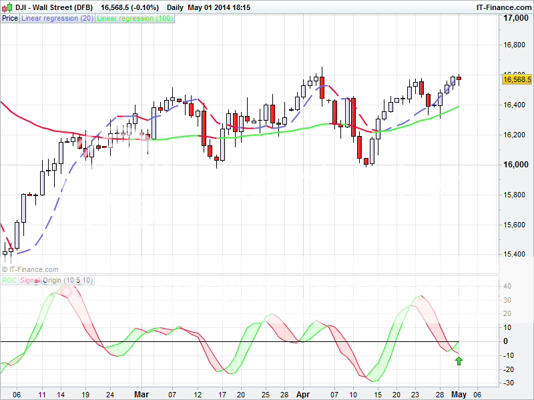Click the Mar label on the time axis

click(142, 394)
